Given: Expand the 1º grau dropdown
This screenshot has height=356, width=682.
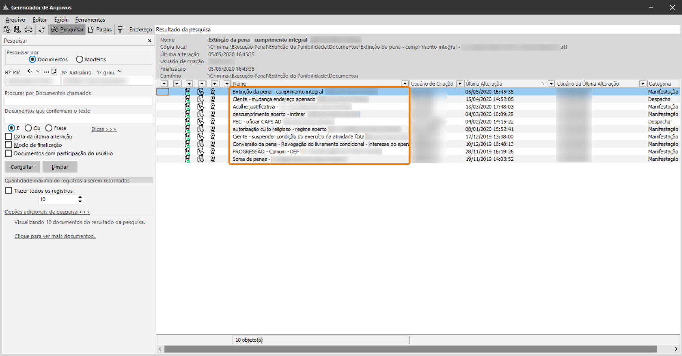Looking at the screenshot, I should coord(120,71).
